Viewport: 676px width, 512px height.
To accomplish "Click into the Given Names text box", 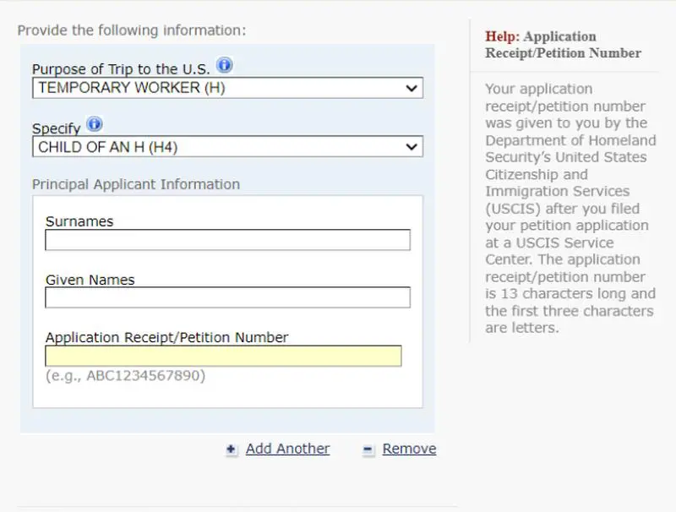I will pos(227,298).
